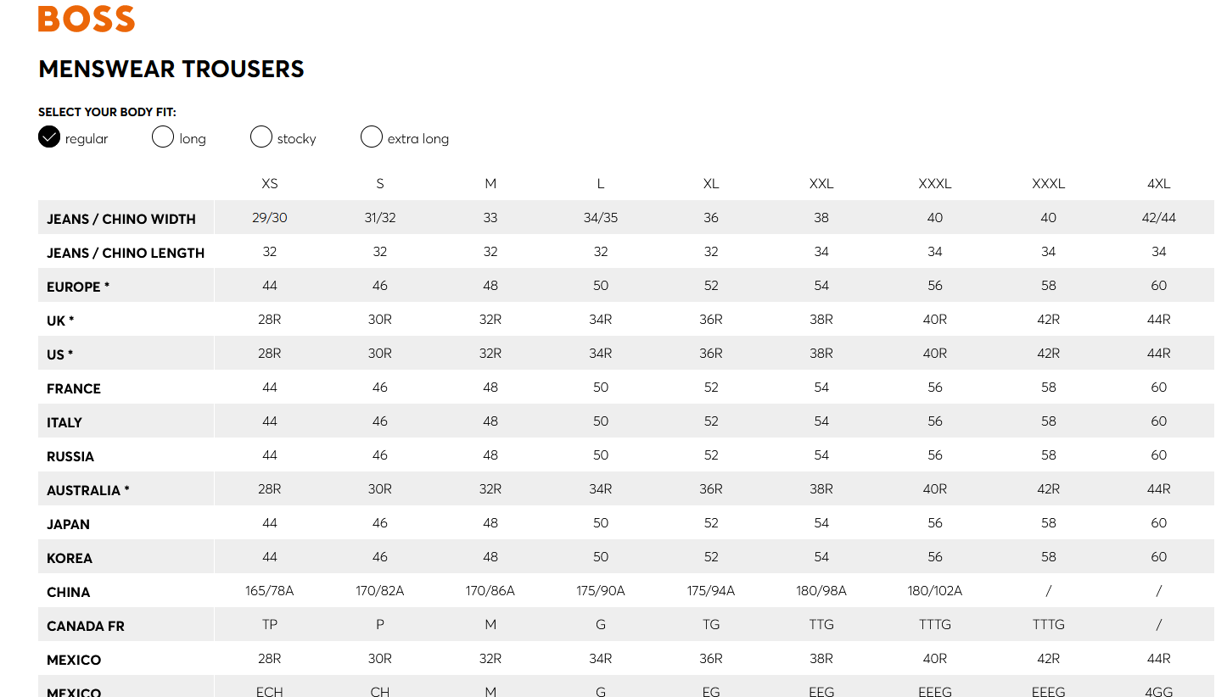Choose the long body fit radio button

[x=163, y=137]
